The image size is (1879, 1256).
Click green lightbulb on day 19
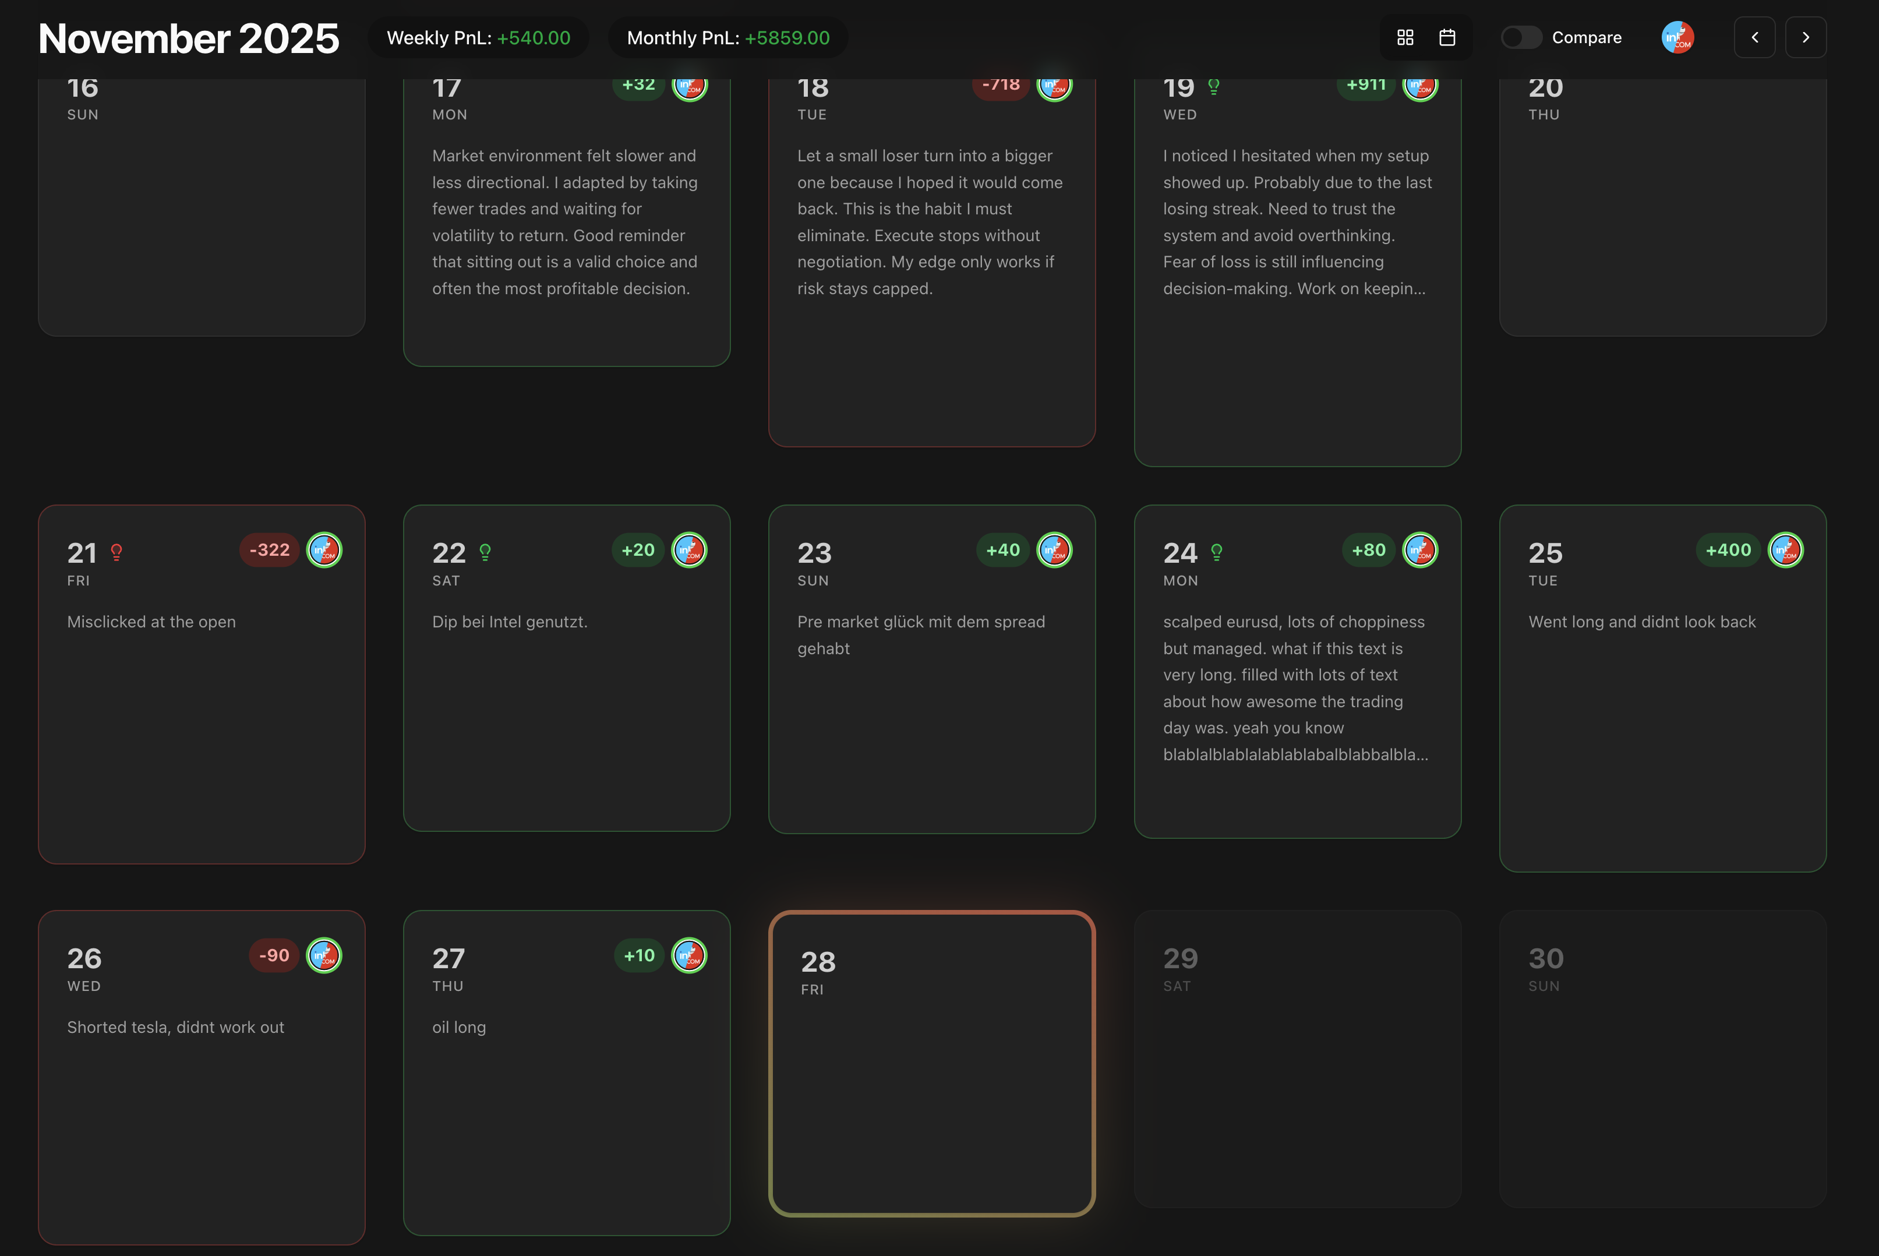point(1213,86)
